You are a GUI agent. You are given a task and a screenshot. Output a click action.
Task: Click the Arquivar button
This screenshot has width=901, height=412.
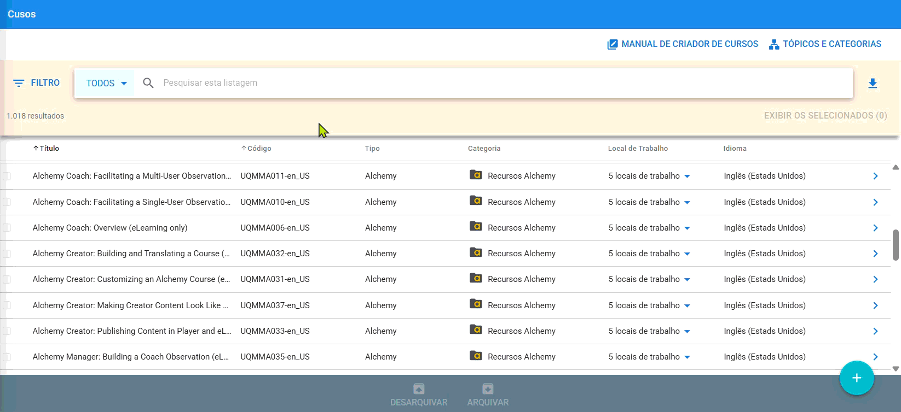pos(488,395)
